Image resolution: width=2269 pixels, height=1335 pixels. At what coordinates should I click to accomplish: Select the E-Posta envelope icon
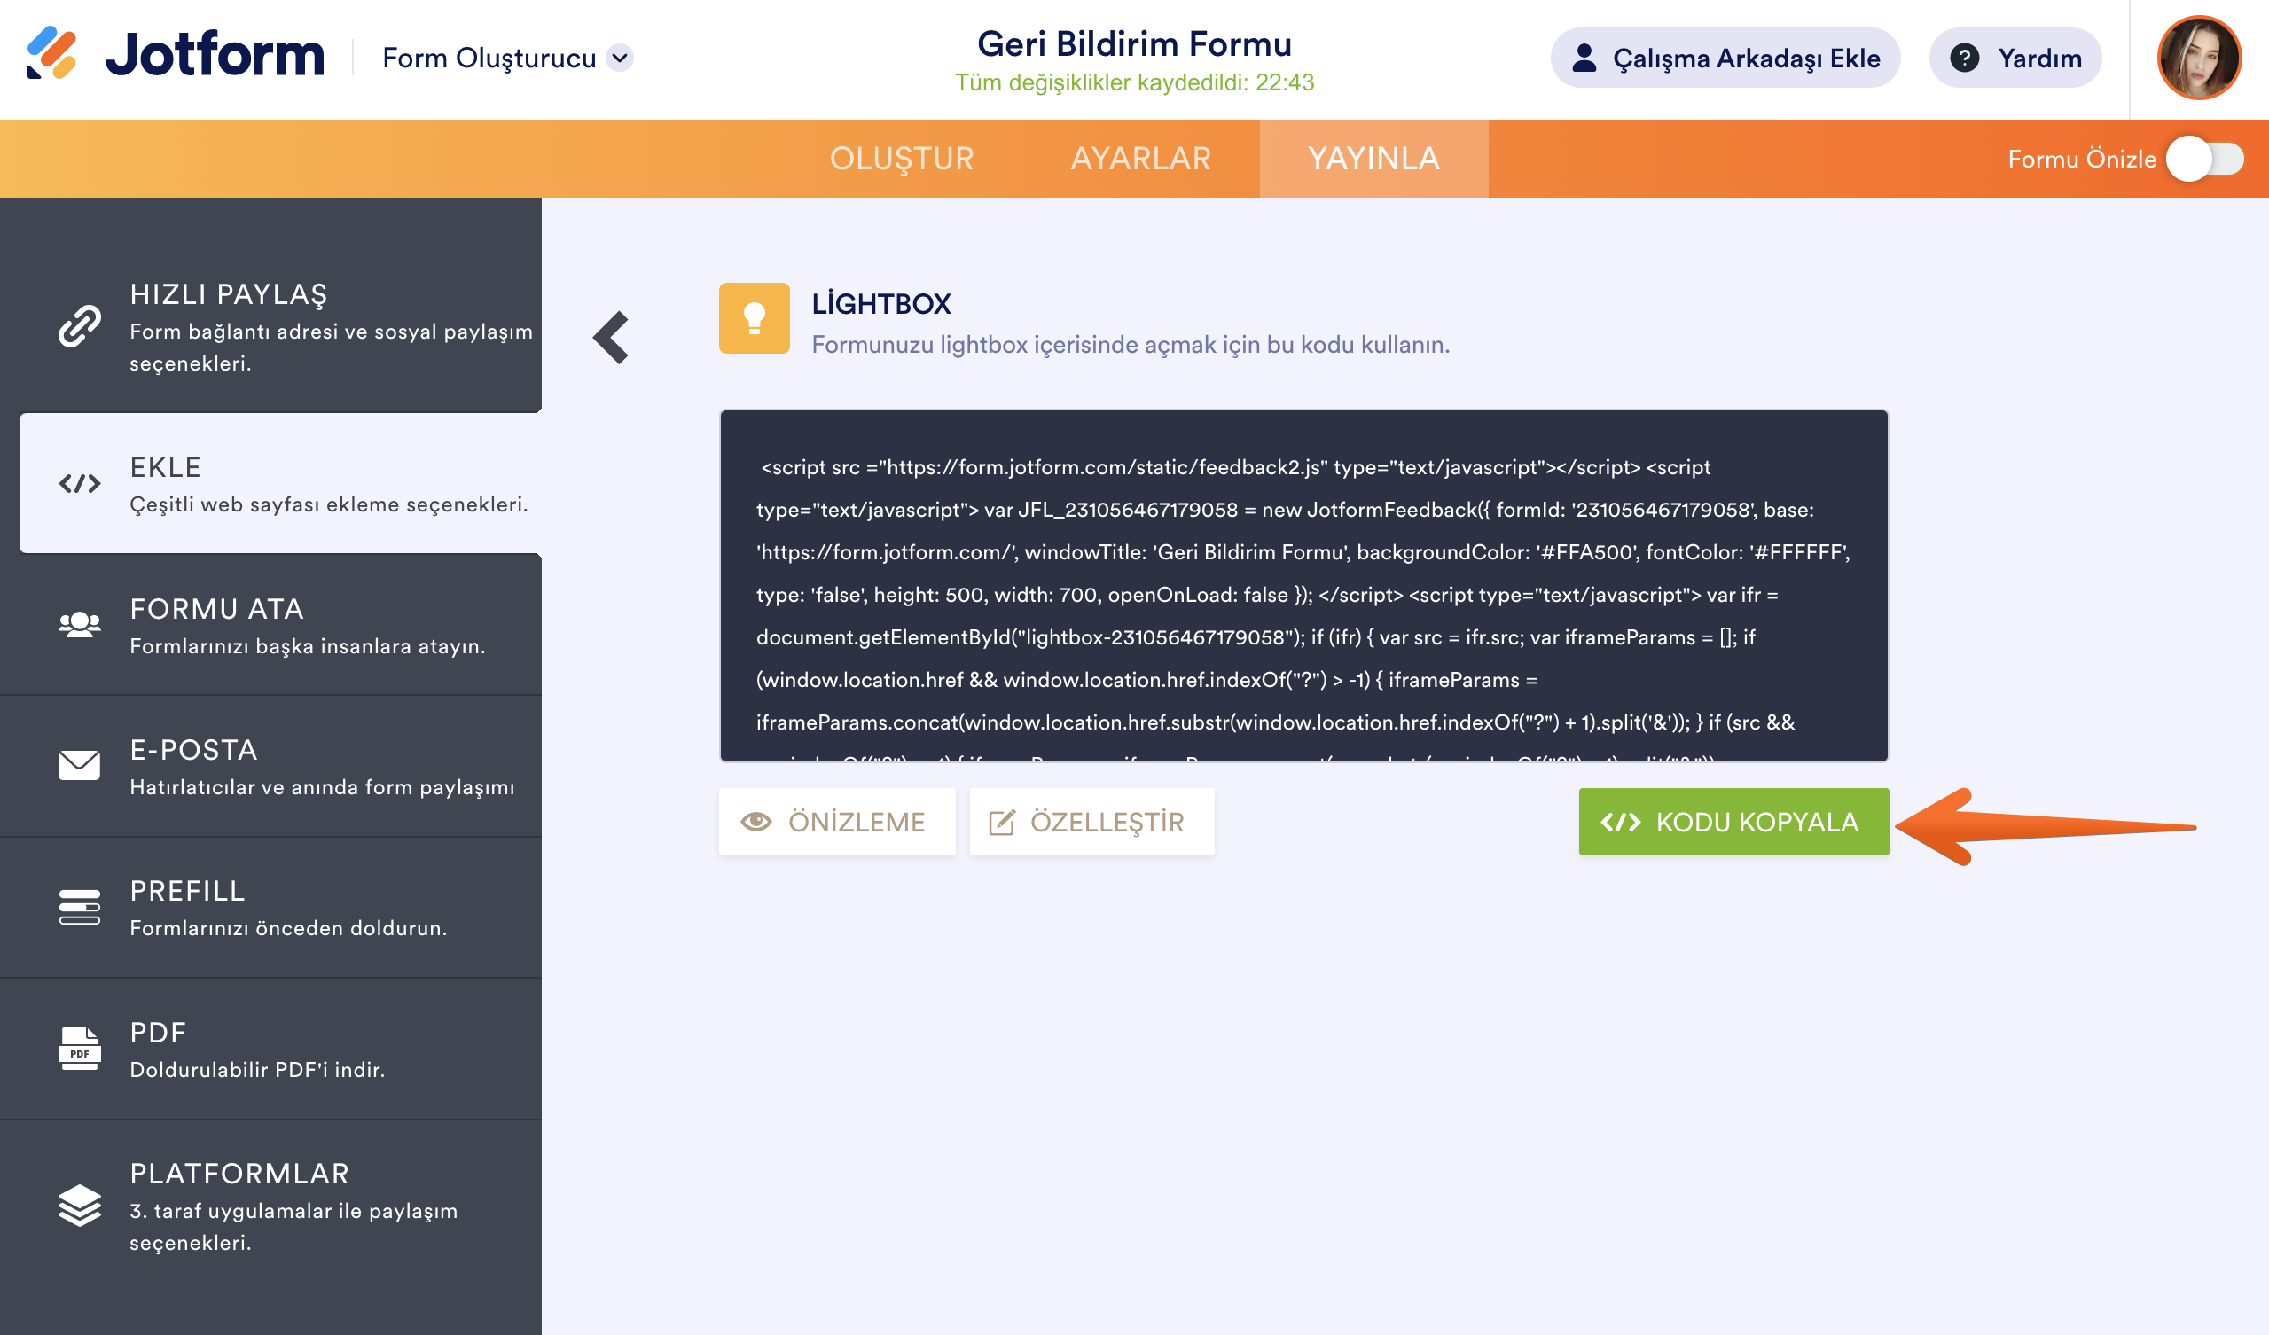(x=79, y=766)
